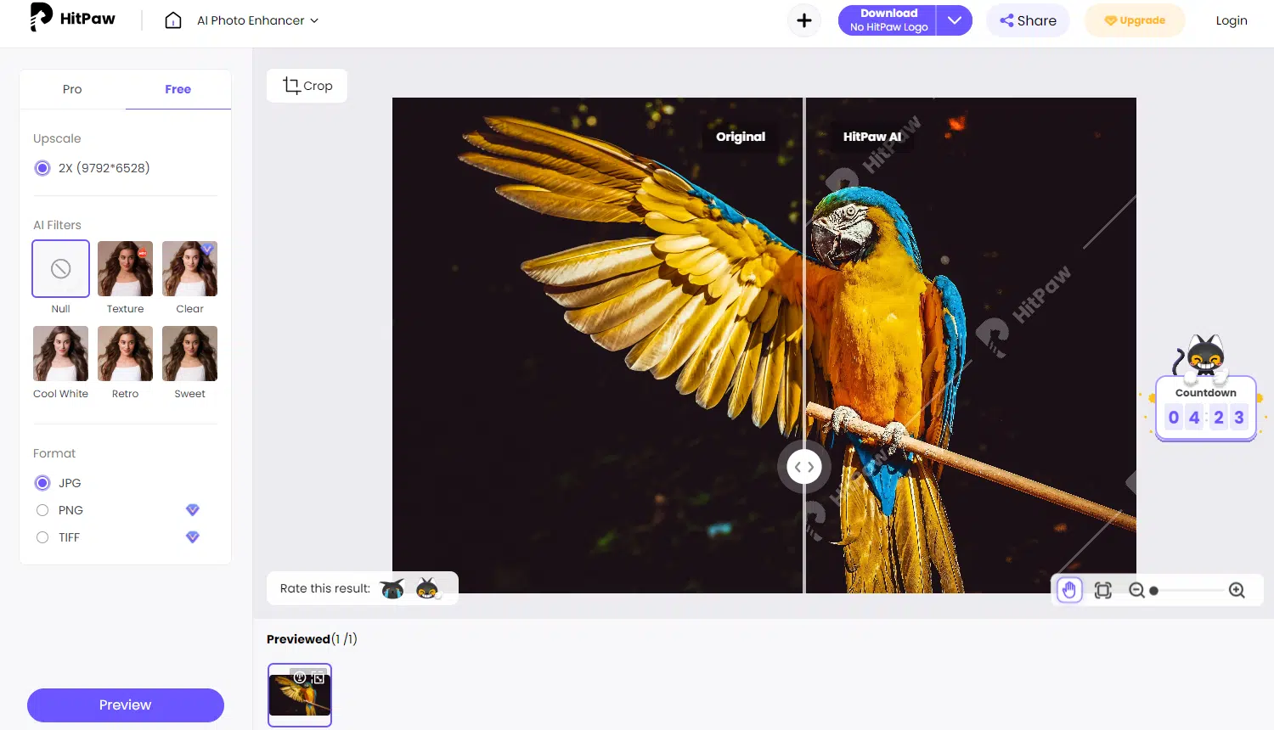Choose TIFF format radio button
The height and width of the screenshot is (730, 1274).
pos(42,537)
